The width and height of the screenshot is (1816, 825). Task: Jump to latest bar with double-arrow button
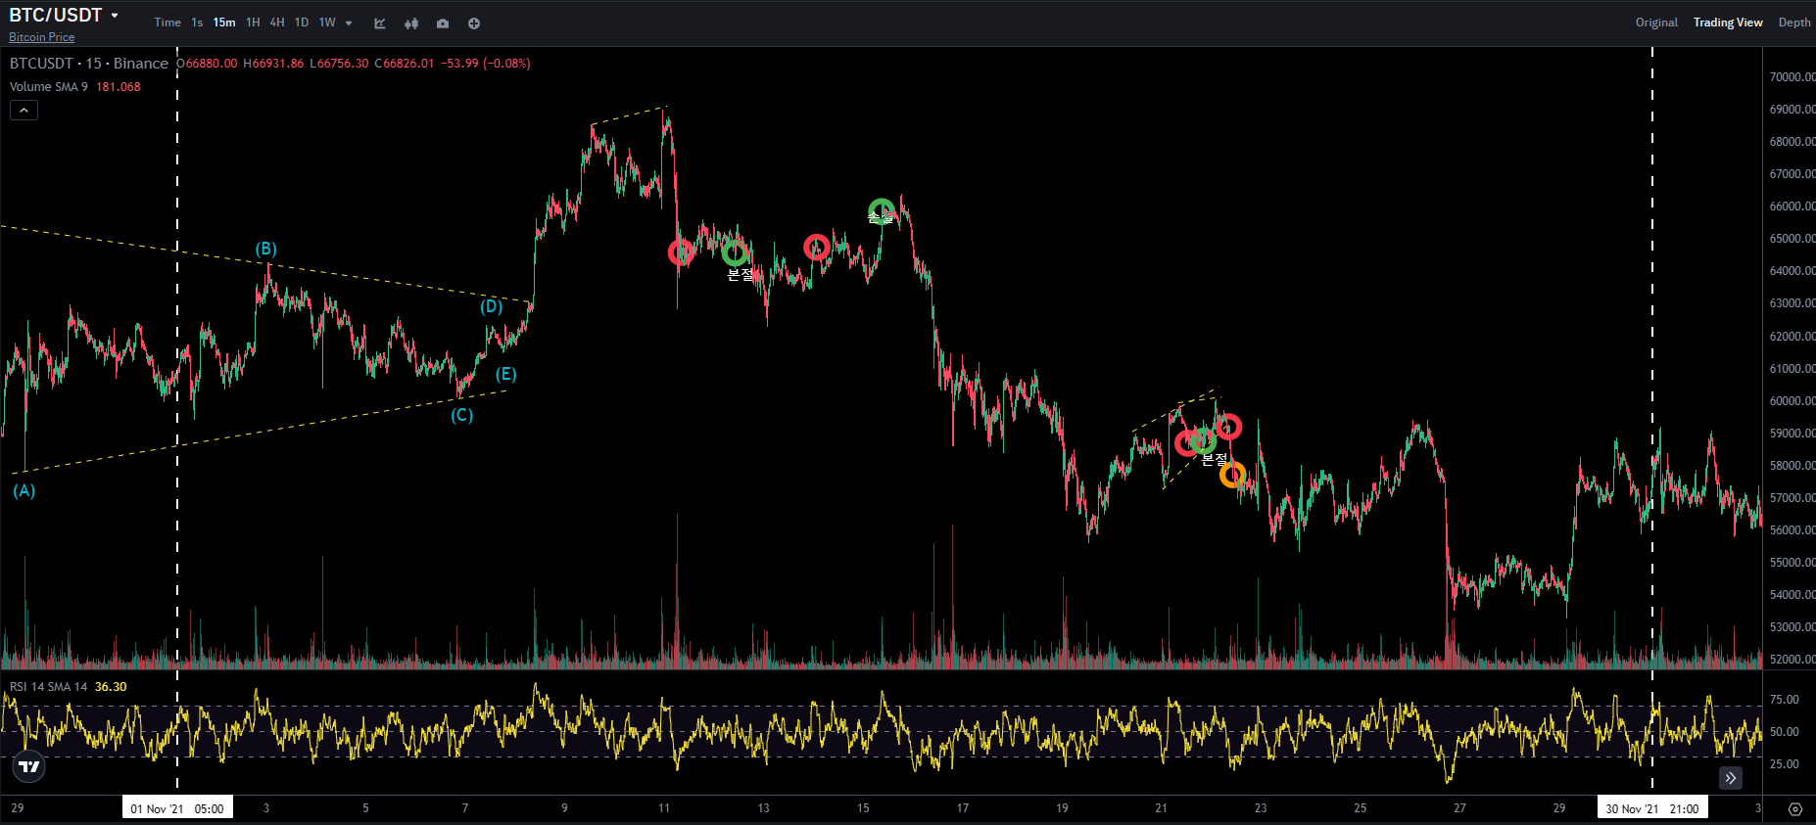pos(1731,778)
